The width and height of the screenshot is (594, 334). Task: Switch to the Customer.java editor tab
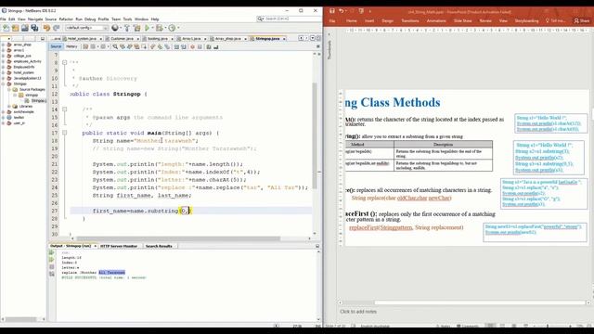pyautogui.click(x=123, y=39)
